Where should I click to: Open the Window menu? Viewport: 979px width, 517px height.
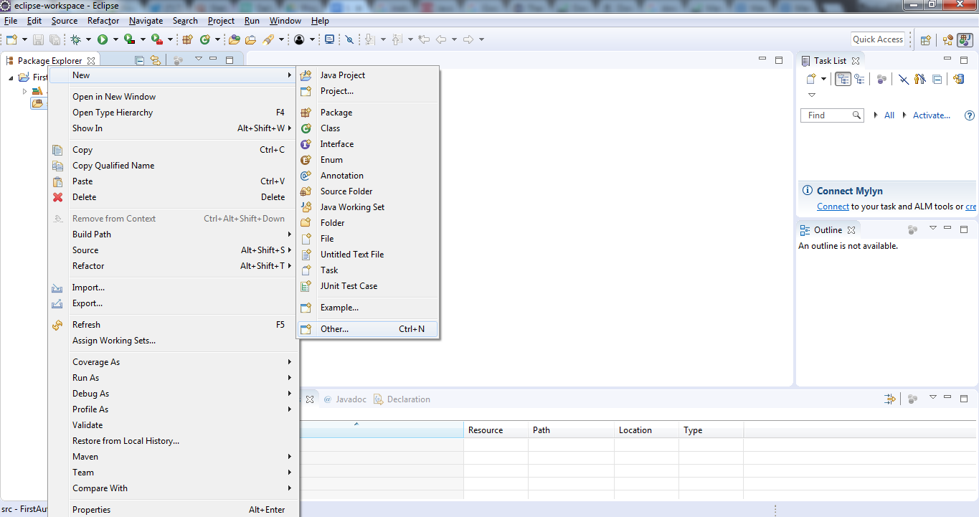tap(285, 20)
